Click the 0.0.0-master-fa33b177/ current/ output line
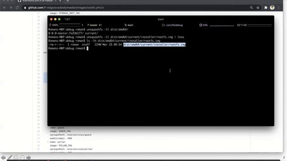The height and width of the screenshot is (161, 287). [73, 33]
